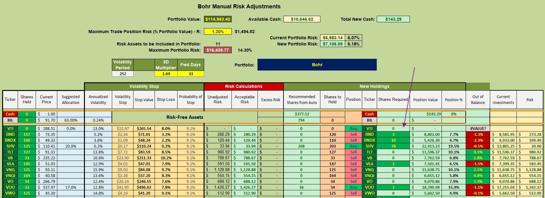
Task: Select VEA volatility stop $4.02
Action: pyautogui.click(x=123, y=164)
